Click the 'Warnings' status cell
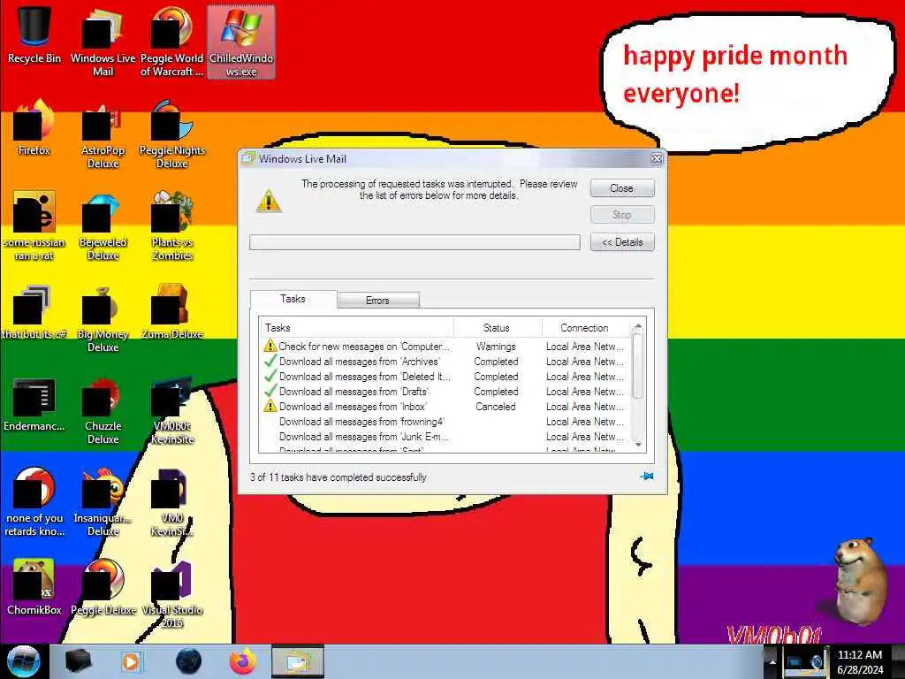Screen dimensions: 905x679 [497, 347]
